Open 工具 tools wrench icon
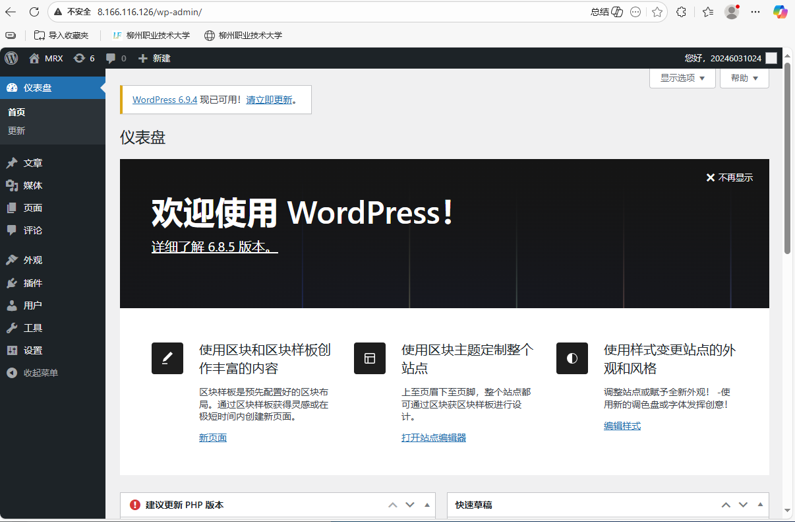 pyautogui.click(x=11, y=328)
